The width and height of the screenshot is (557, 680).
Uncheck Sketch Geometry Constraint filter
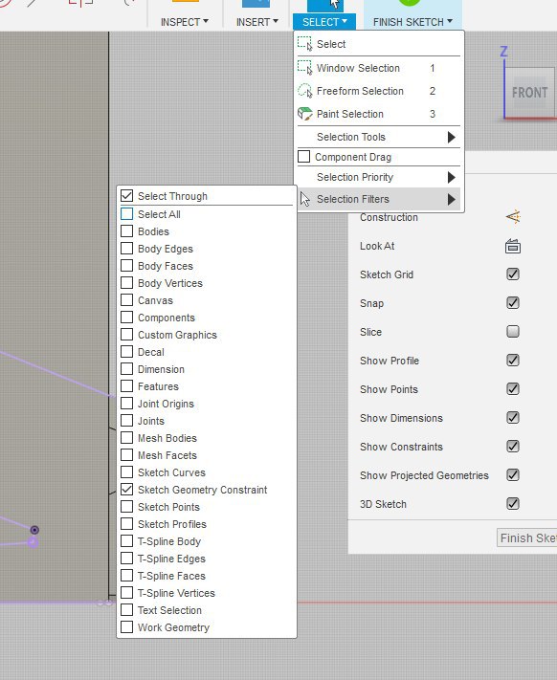[126, 489]
